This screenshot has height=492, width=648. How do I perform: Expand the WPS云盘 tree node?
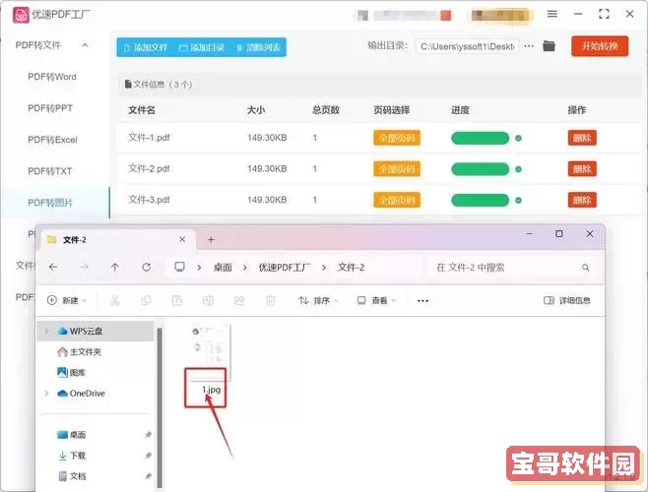pos(46,331)
